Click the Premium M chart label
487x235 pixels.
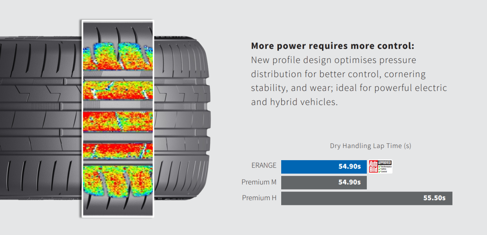tap(259, 182)
